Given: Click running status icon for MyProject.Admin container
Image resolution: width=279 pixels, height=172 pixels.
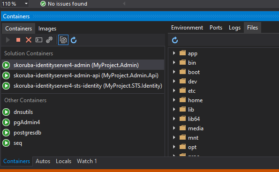Looking at the screenshot, I should pyautogui.click(x=6, y=65).
